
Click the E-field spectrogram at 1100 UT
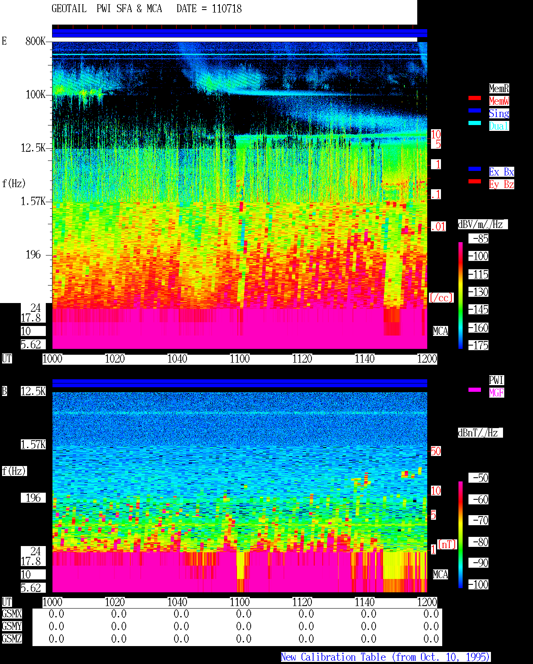240,195
